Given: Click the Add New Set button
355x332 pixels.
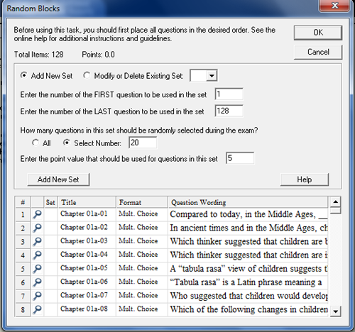Looking at the screenshot, I should tap(58, 179).
